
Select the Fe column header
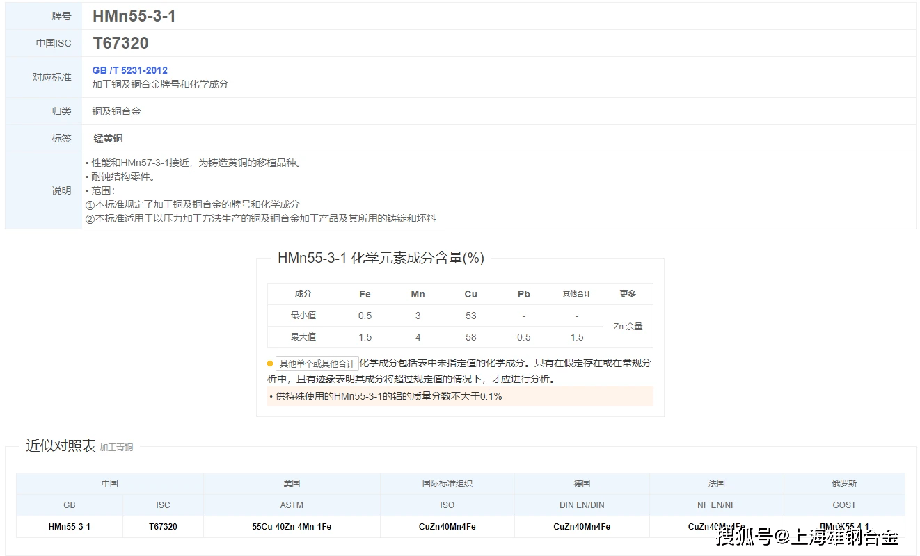[x=365, y=293]
